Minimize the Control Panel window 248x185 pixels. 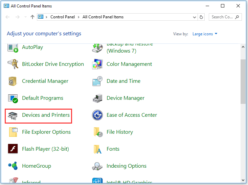point(207,6)
